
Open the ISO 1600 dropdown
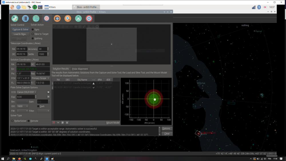point(22,106)
